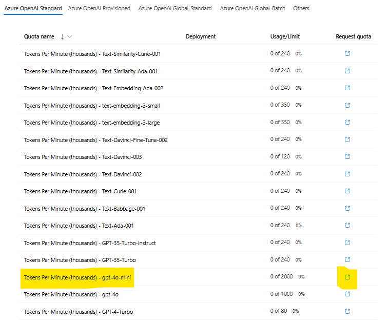Request quota for GPT-35-Turbo-Instruct
Viewport: 391px width, 322px height.
click(347, 243)
